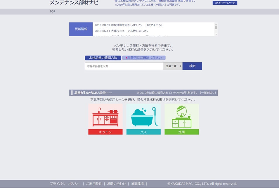Select the 2019.08.09 update news entry

(x=129, y=25)
